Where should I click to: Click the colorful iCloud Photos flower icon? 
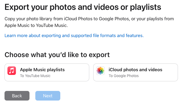[x=100, y=71]
